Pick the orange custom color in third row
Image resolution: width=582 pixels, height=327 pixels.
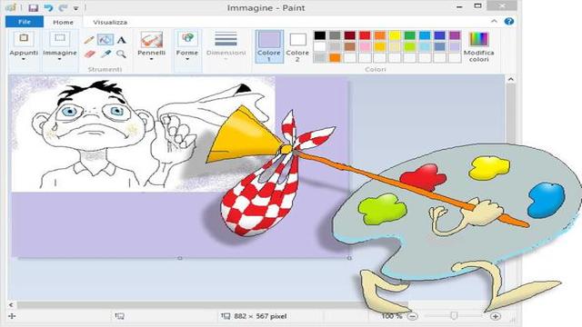(335, 58)
